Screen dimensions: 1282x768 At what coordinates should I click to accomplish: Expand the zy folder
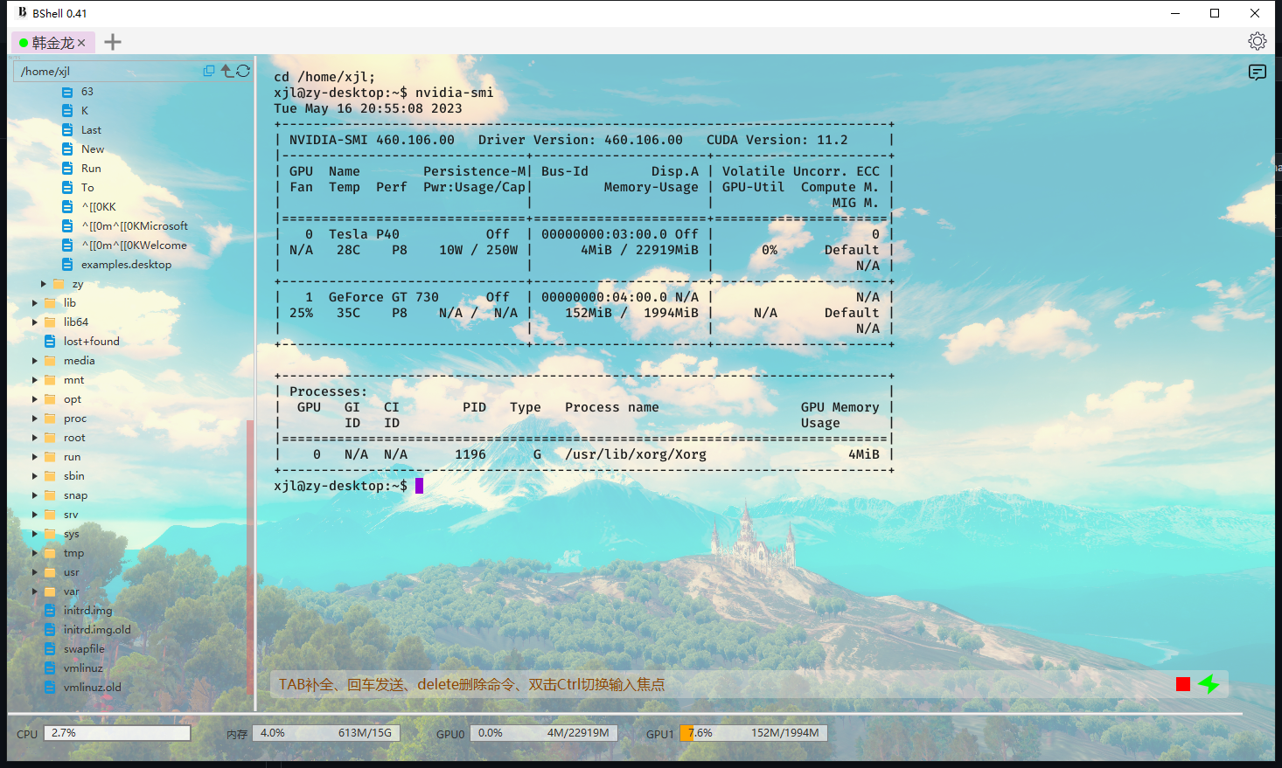pyautogui.click(x=43, y=283)
